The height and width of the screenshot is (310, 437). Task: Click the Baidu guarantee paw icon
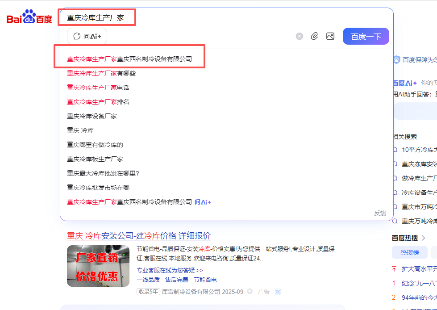point(396,59)
